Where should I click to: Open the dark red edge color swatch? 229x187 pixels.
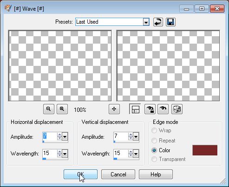click(205, 150)
